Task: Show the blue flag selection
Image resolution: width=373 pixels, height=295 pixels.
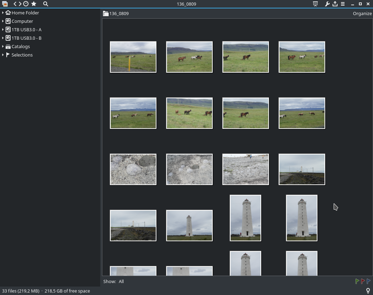Action: pyautogui.click(x=368, y=281)
